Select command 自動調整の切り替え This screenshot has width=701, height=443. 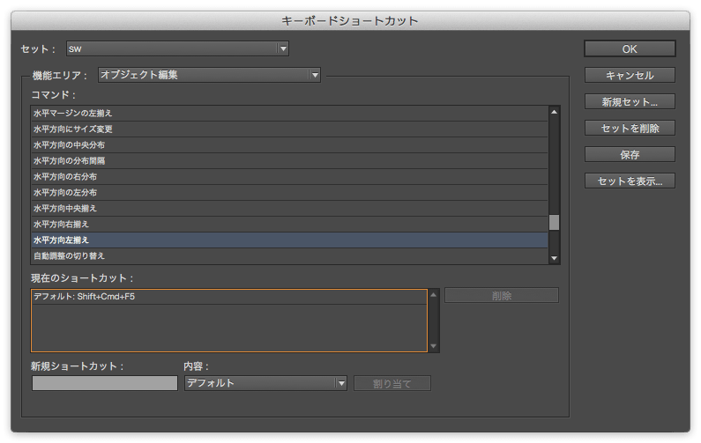point(289,256)
